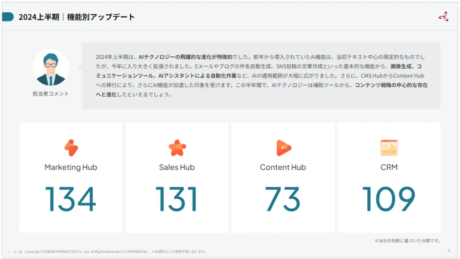Image resolution: width=460 pixels, height=259 pixels.
Task: Click the number 109
Action: click(389, 199)
